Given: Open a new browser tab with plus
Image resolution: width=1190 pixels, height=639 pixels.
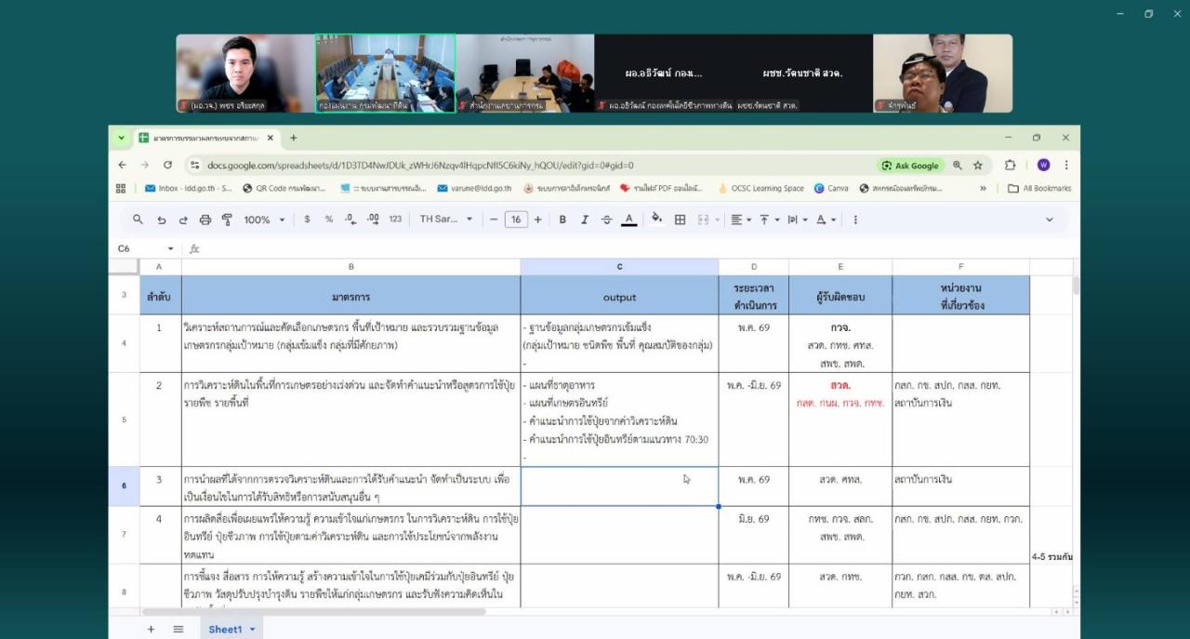Looking at the screenshot, I should tap(293, 138).
